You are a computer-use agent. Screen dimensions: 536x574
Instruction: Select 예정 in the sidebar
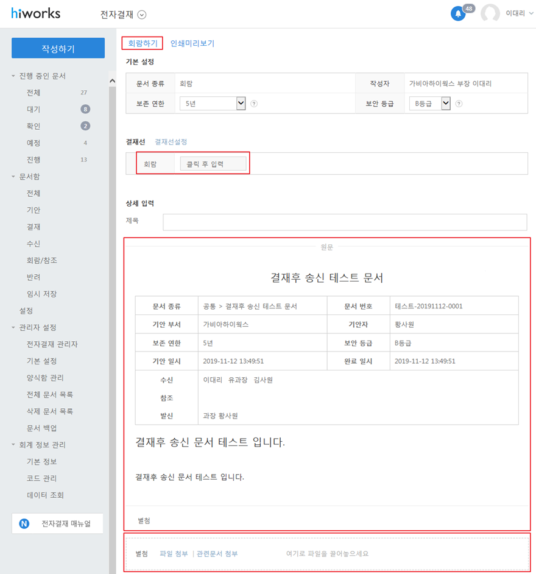33,143
